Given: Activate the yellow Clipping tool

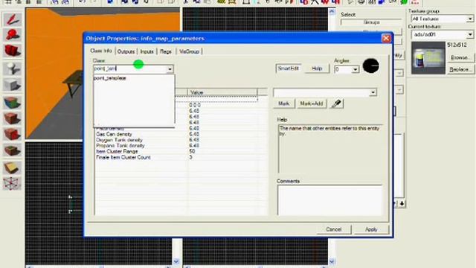Looking at the screenshot, I should point(12,167).
